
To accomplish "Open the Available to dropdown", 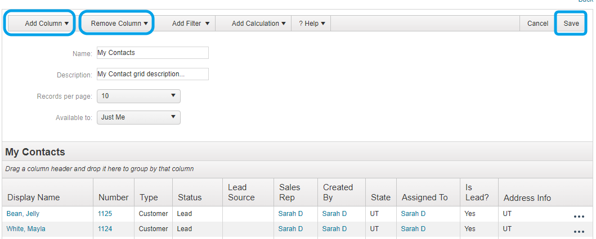I will 138,117.
